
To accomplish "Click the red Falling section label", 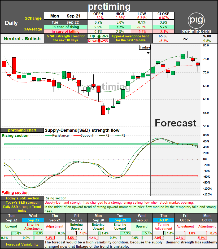I will pyautogui.click(x=15, y=193).
